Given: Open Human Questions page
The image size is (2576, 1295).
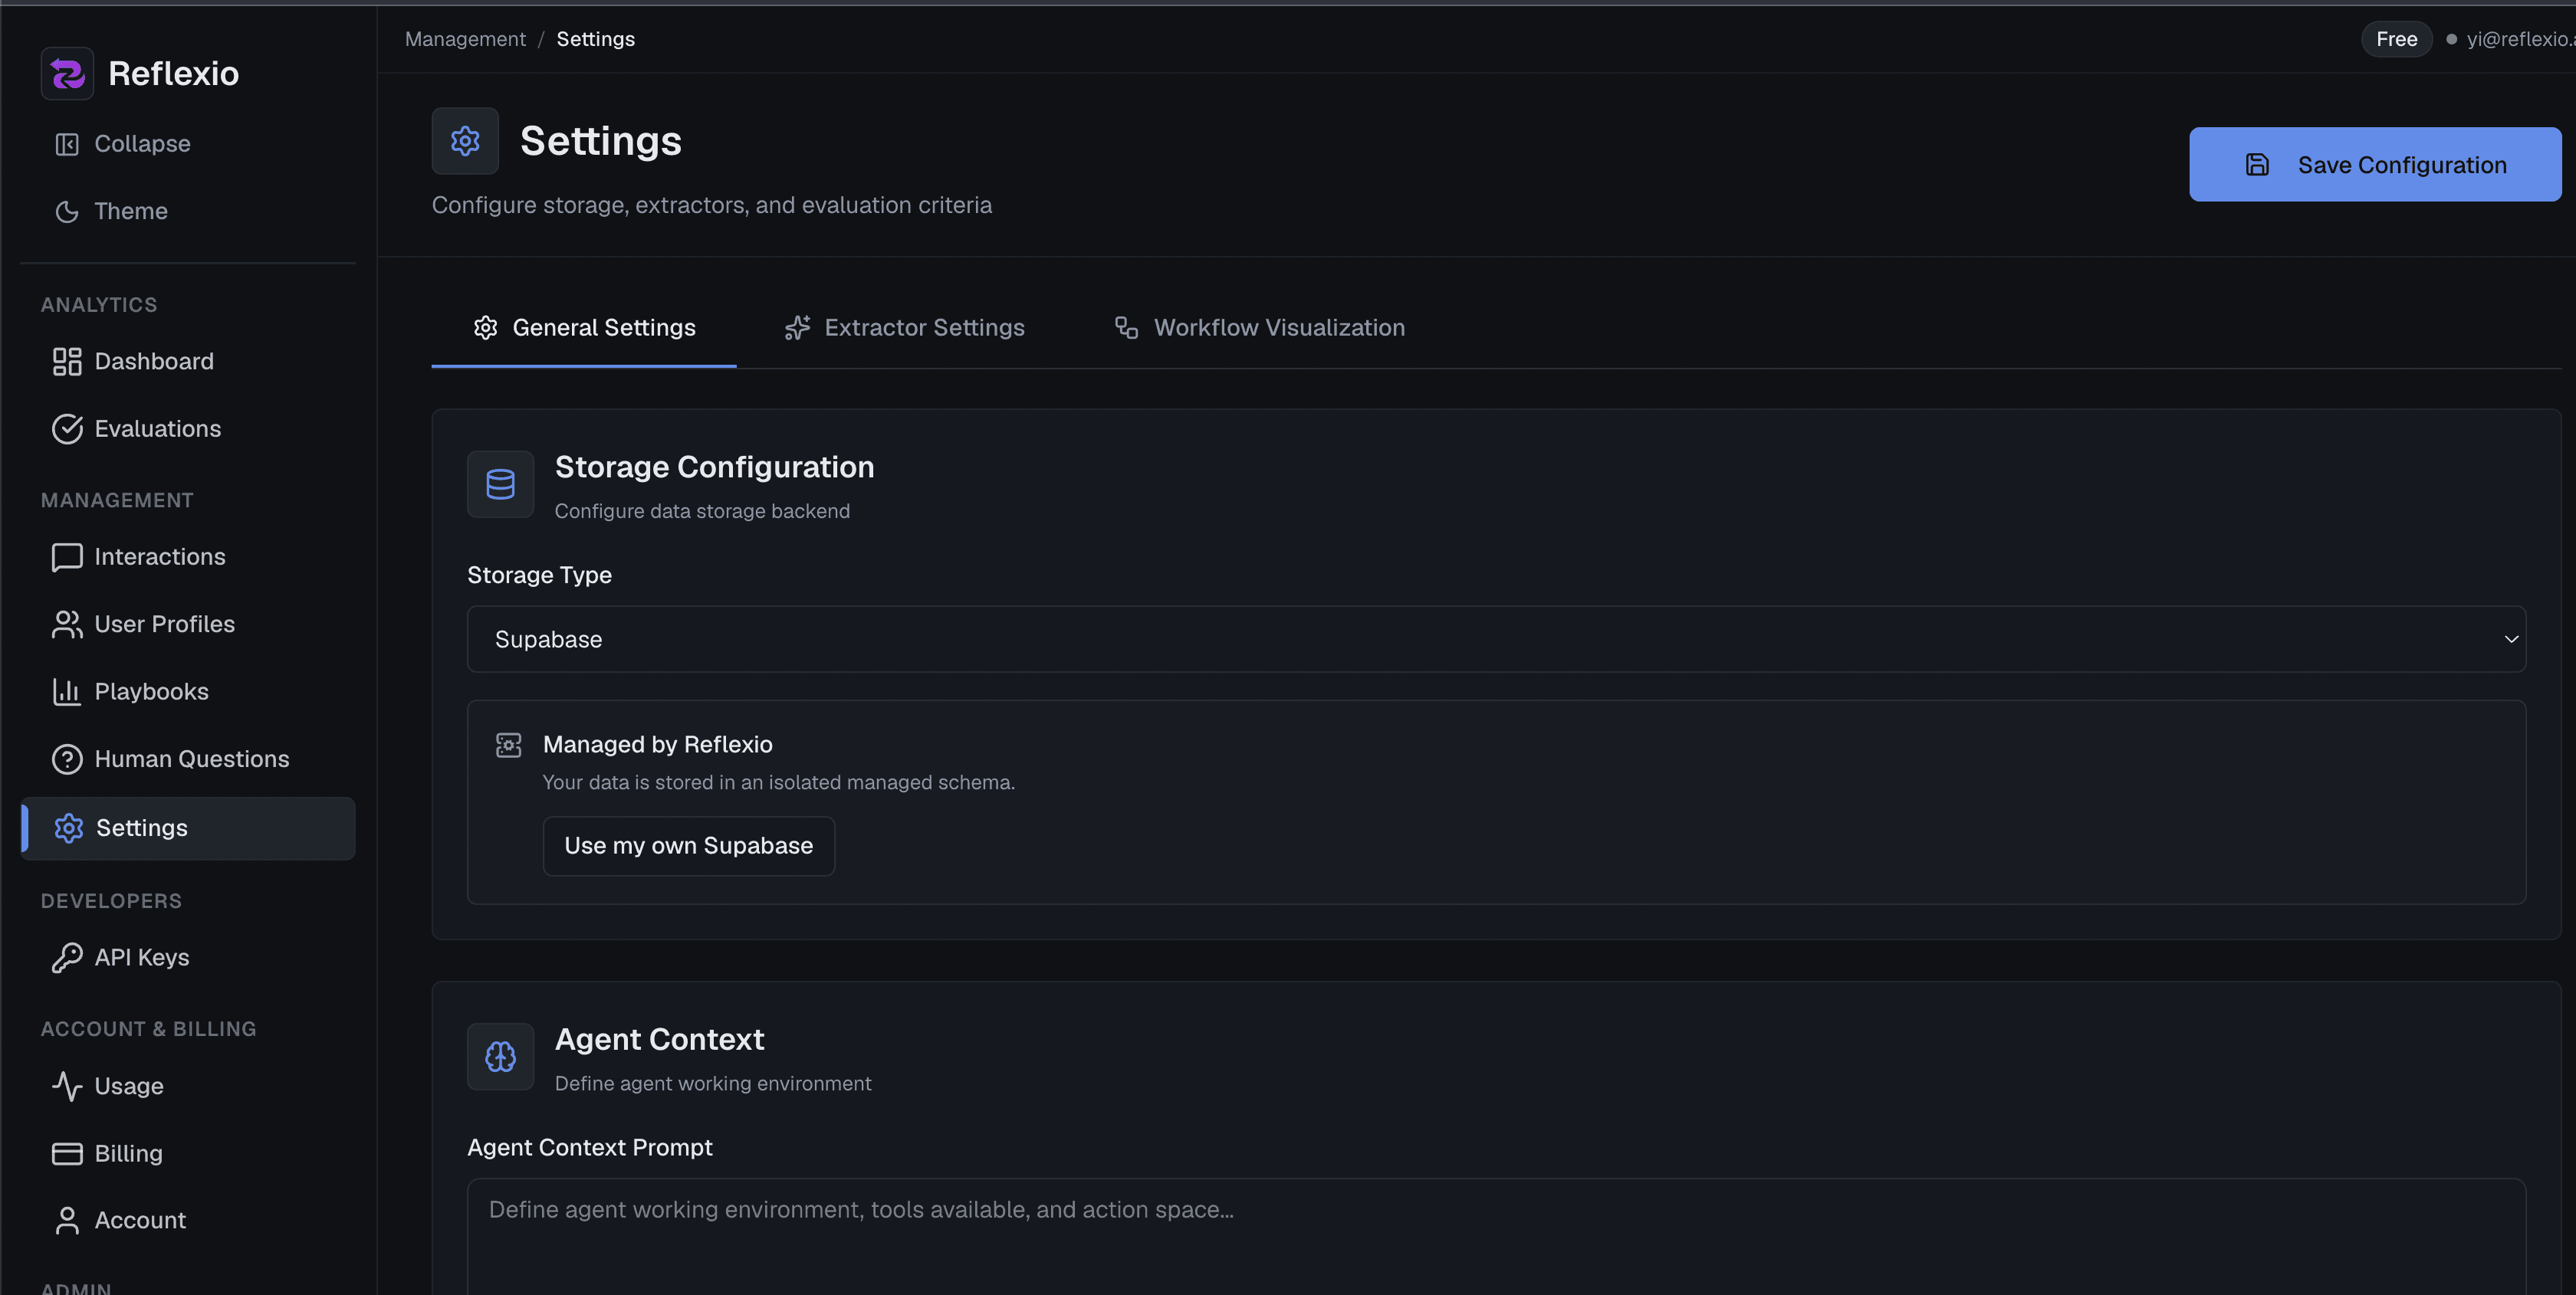Looking at the screenshot, I should click(x=188, y=759).
